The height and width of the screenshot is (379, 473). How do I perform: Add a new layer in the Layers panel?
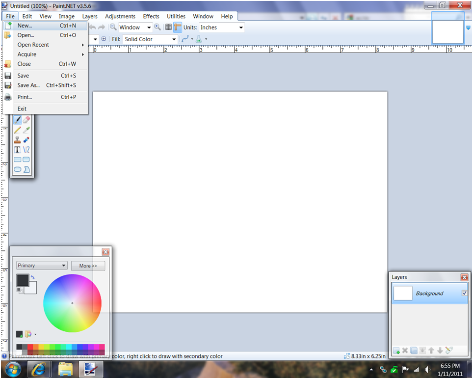pyautogui.click(x=396, y=351)
